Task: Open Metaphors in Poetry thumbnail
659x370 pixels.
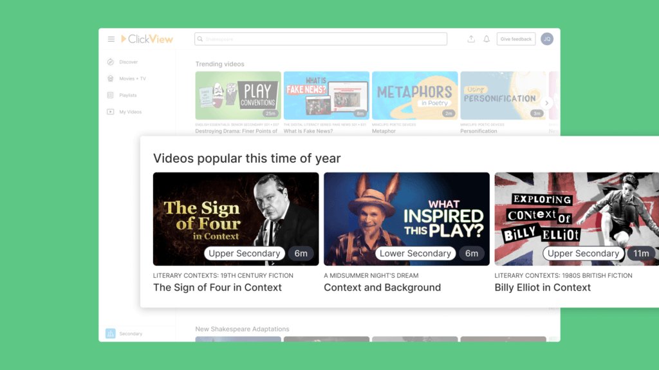Action: tap(415, 95)
